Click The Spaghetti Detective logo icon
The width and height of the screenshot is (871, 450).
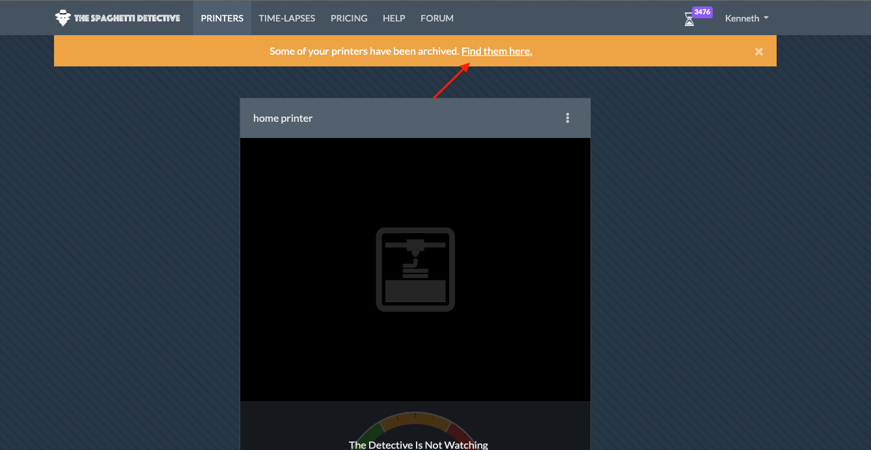tap(62, 18)
